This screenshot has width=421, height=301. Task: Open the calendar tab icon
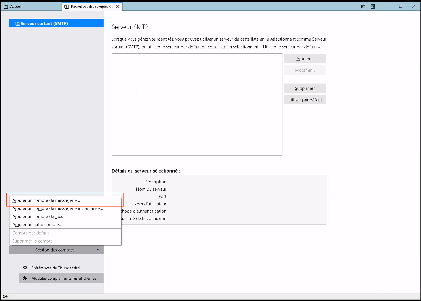pos(363,6)
